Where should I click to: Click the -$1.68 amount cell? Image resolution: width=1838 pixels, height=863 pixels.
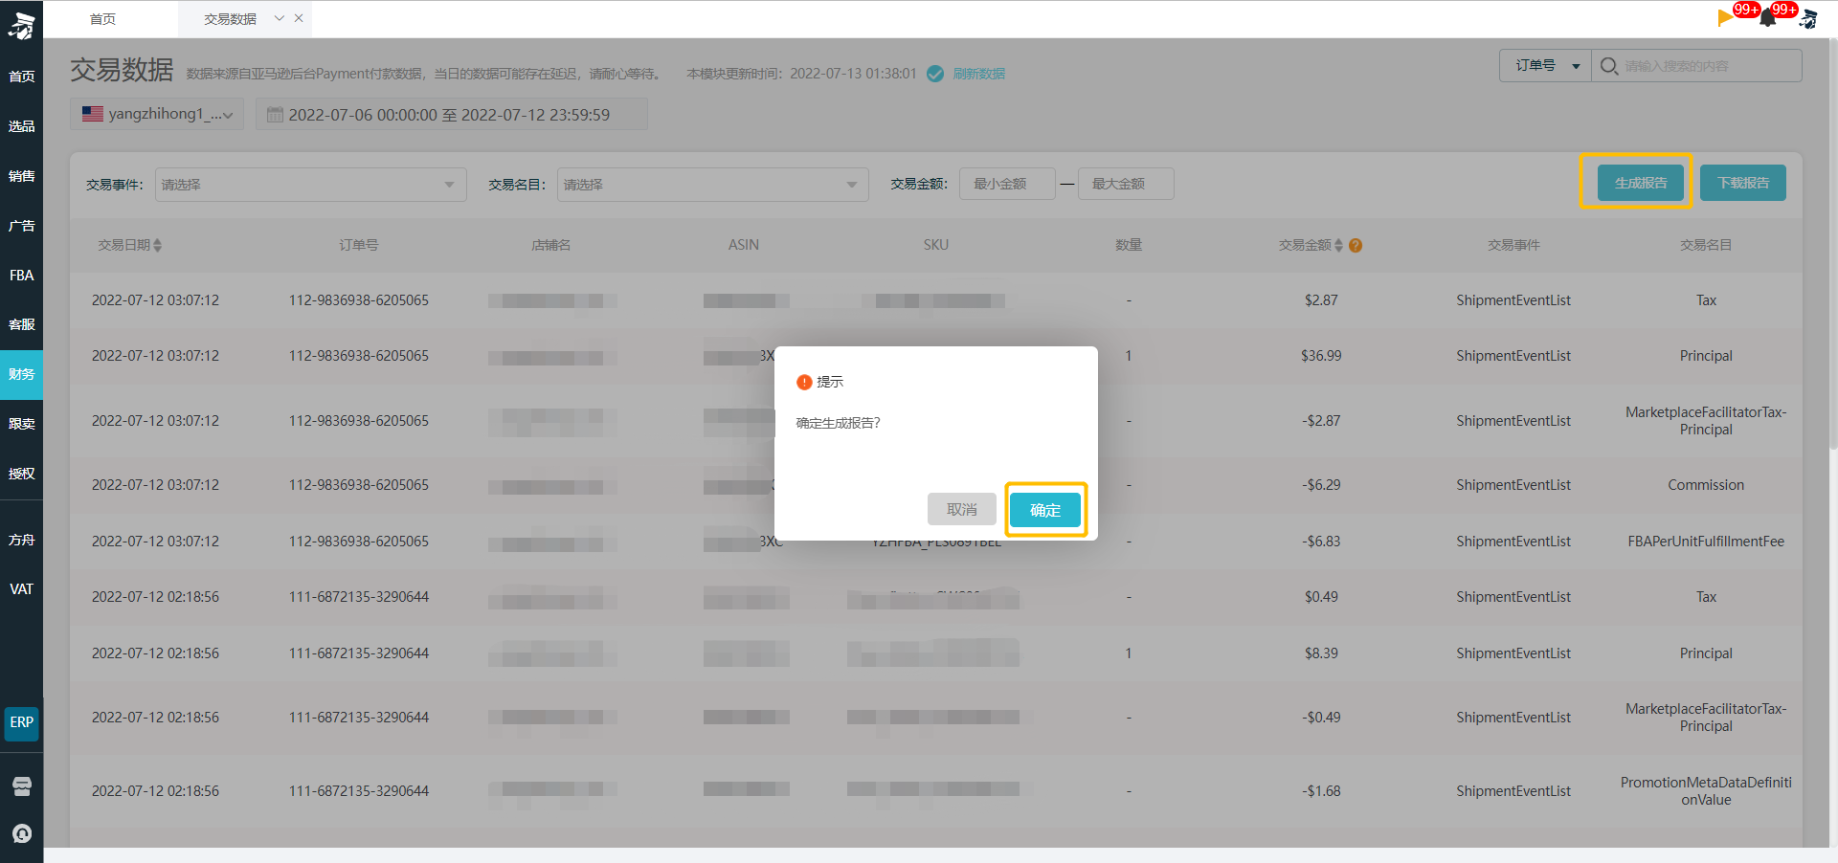pos(1321,791)
